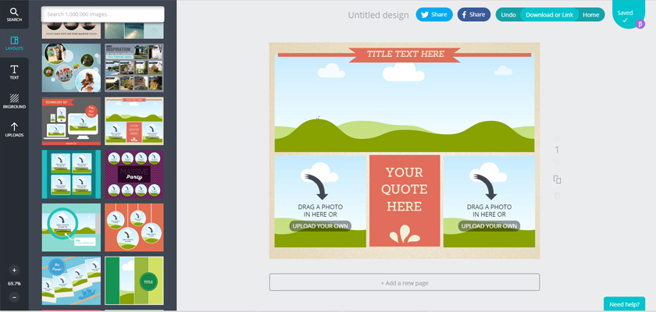Click the delete page trash icon
Screen dimensions: 656x312
[x=557, y=197]
